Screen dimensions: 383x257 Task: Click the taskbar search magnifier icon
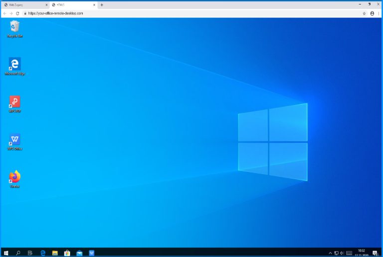click(18, 253)
